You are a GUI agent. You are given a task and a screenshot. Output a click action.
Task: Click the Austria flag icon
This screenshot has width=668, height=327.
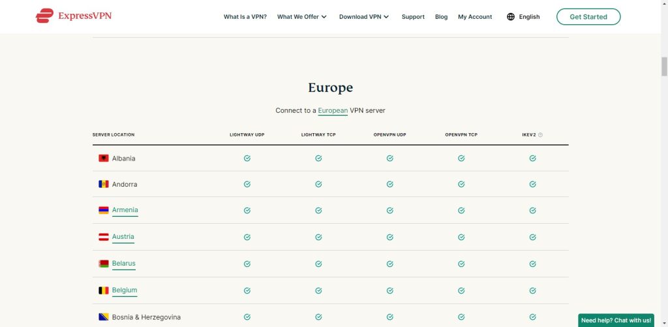pyautogui.click(x=103, y=237)
